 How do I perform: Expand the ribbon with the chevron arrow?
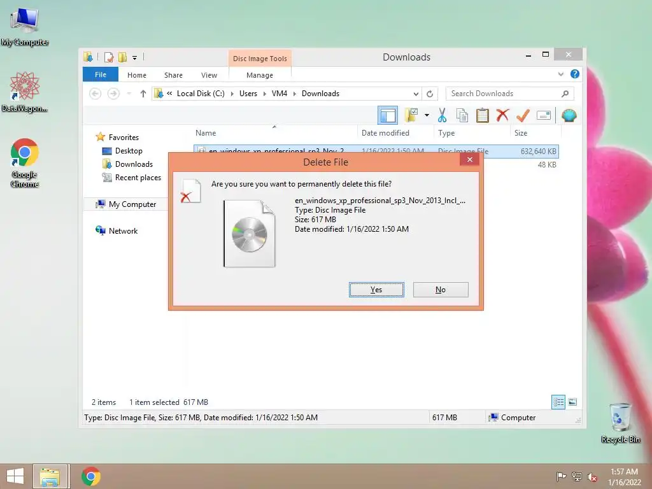click(x=560, y=74)
